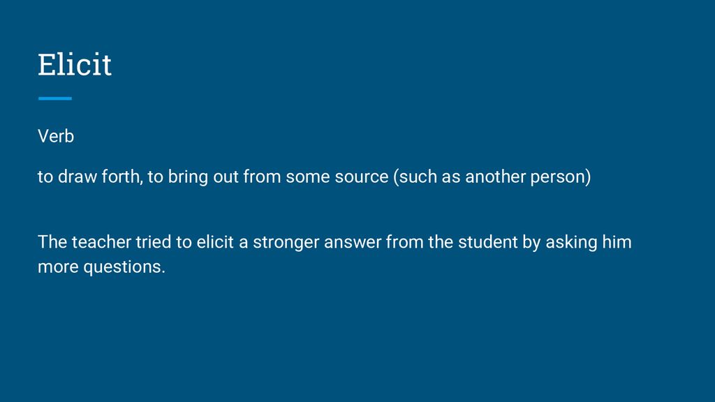This screenshot has height=402, width=715.
Task: Click the word 'elicit' in the example sentence
Action: point(215,242)
